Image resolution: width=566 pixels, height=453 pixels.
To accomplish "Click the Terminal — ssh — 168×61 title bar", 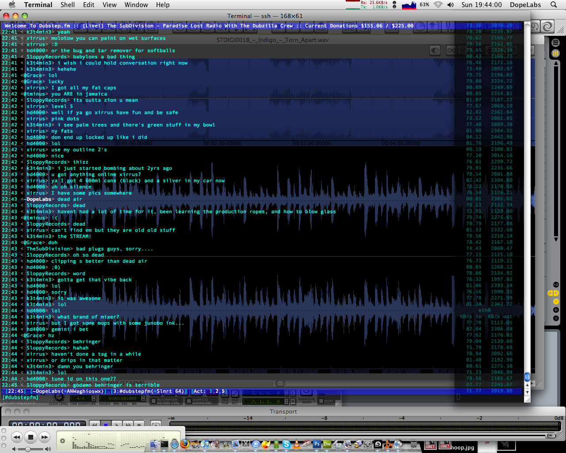I will click(x=265, y=16).
